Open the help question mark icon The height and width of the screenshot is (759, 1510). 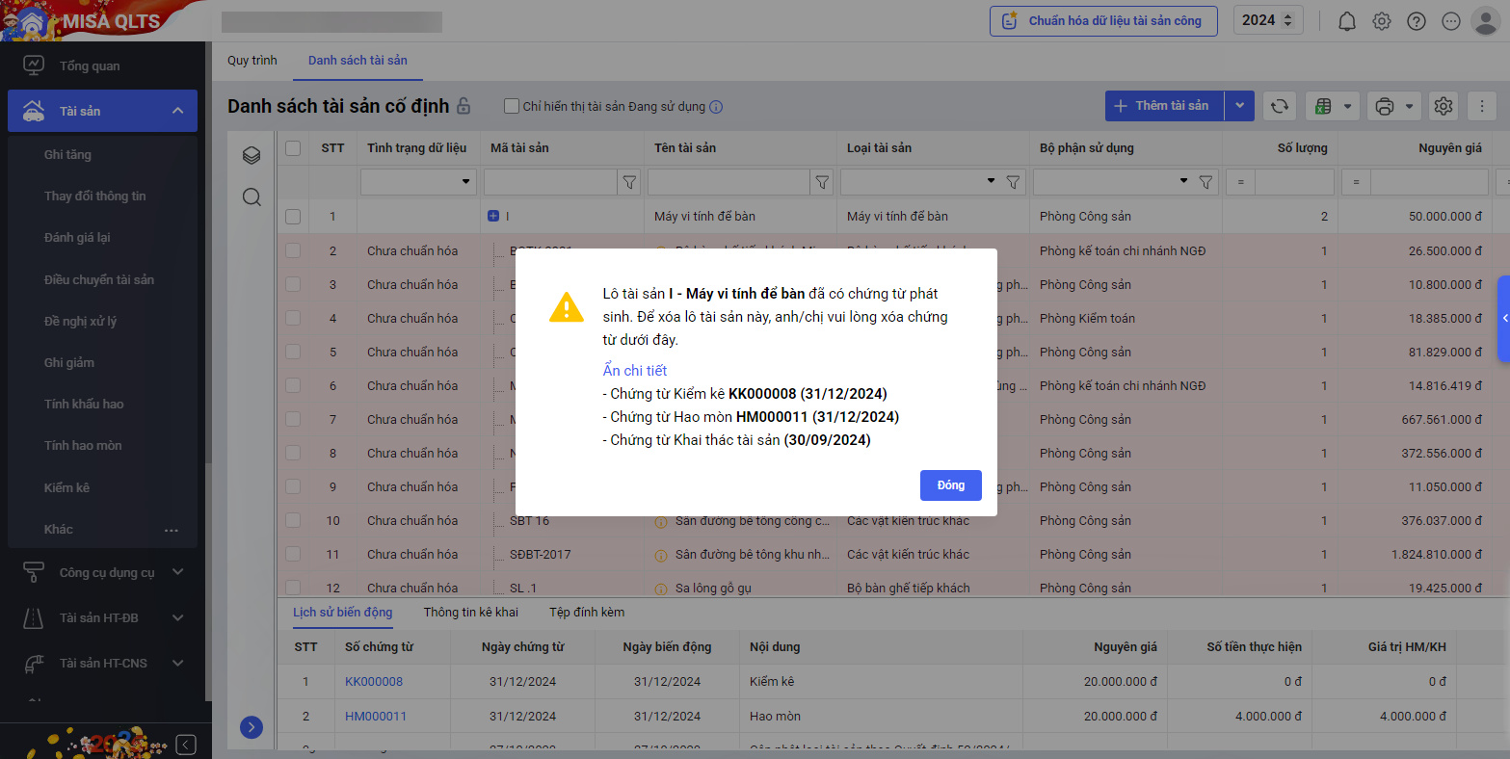click(1417, 21)
